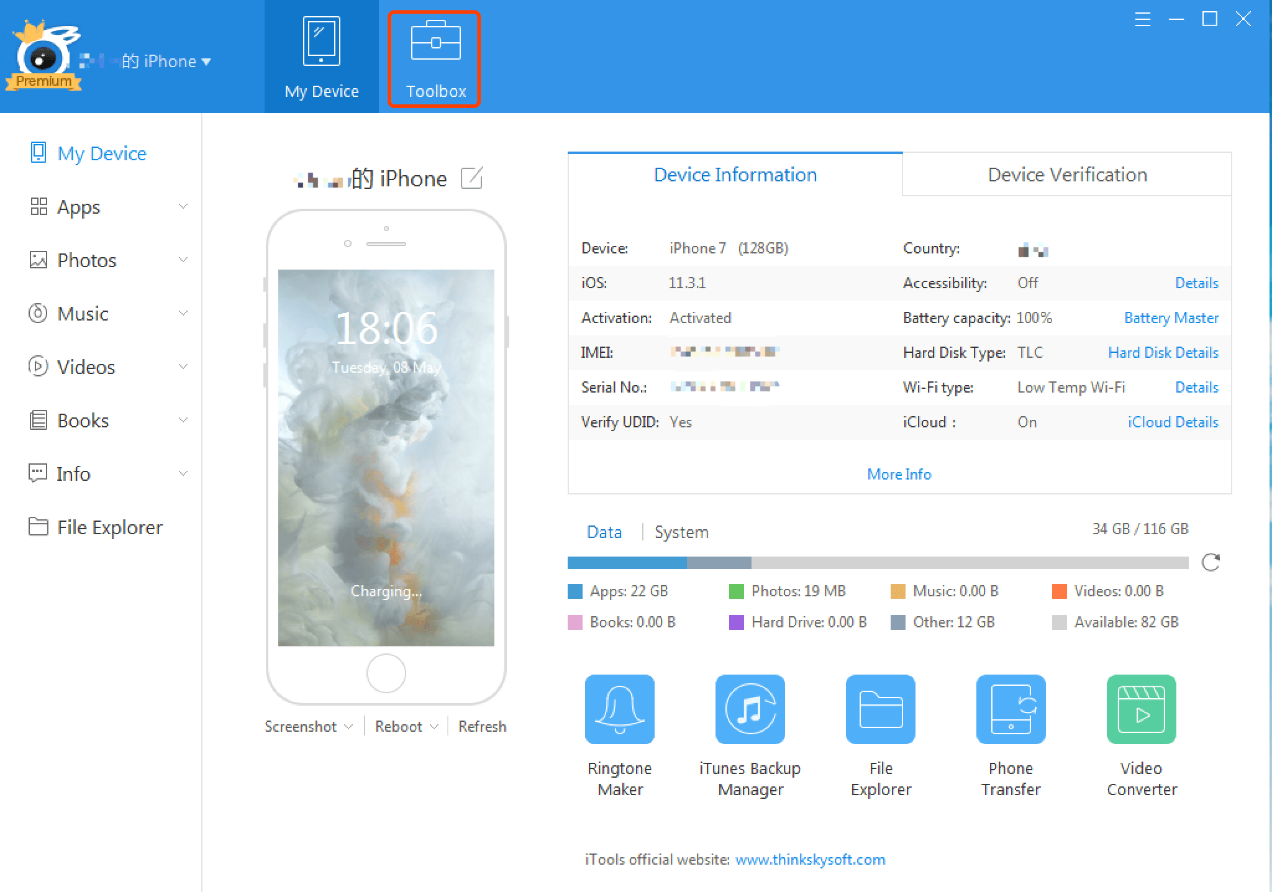
Task: Open the File Explorer shortcut tile
Action: tap(880, 709)
